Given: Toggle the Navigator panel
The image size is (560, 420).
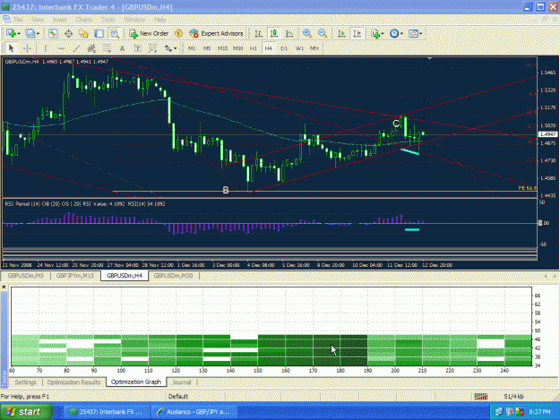Looking at the screenshot, I should [83, 33].
